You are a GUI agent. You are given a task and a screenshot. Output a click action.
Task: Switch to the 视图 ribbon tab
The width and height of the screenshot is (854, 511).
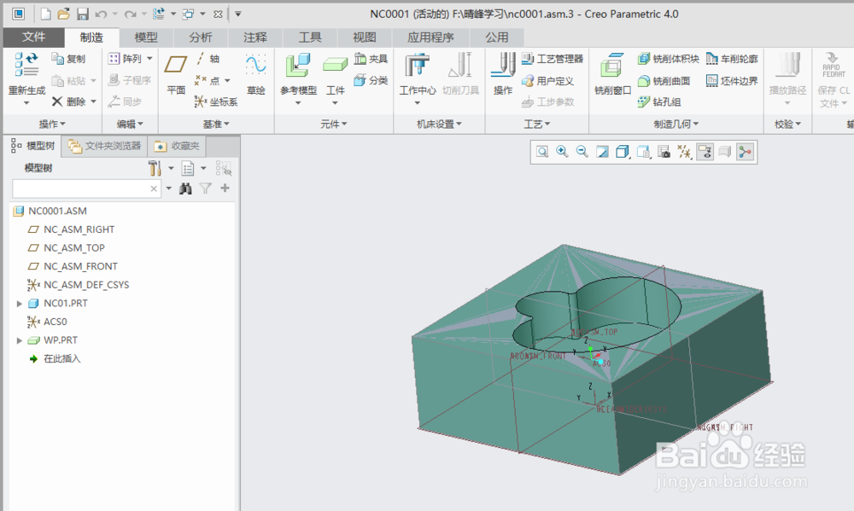click(365, 37)
